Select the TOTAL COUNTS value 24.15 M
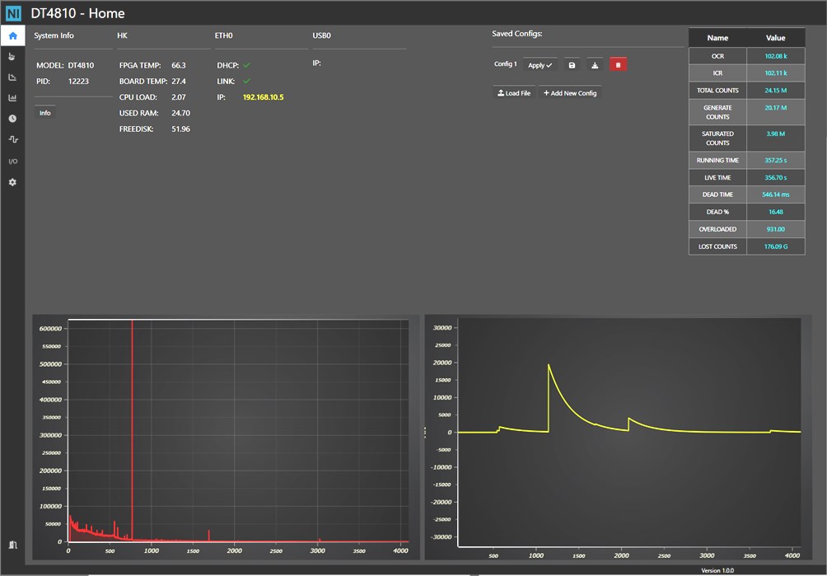 coord(776,90)
